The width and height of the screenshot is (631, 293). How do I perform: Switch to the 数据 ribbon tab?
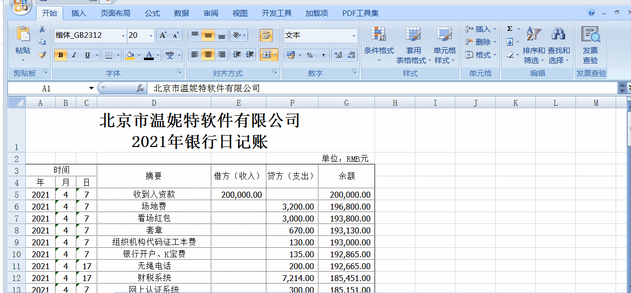[x=181, y=13]
